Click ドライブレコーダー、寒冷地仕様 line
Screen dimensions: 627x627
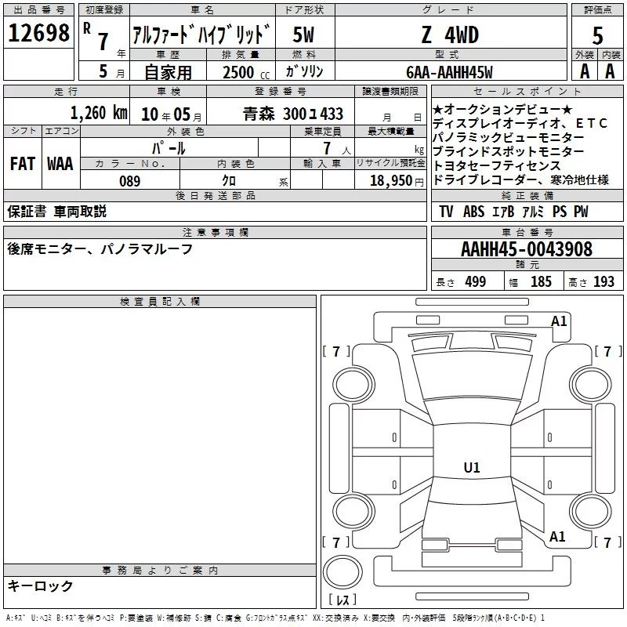point(520,180)
